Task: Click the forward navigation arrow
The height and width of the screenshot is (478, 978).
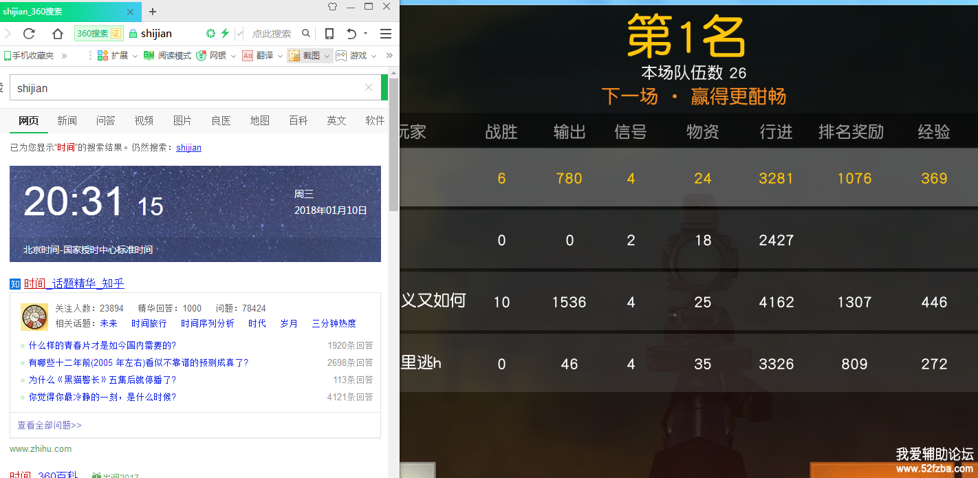Action: tap(8, 33)
